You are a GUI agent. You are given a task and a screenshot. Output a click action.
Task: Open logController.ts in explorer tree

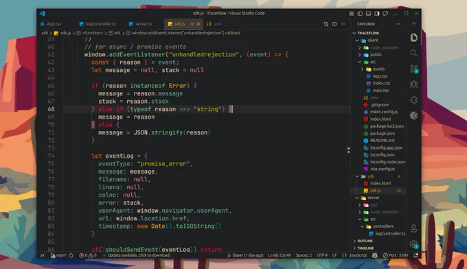[390, 233]
